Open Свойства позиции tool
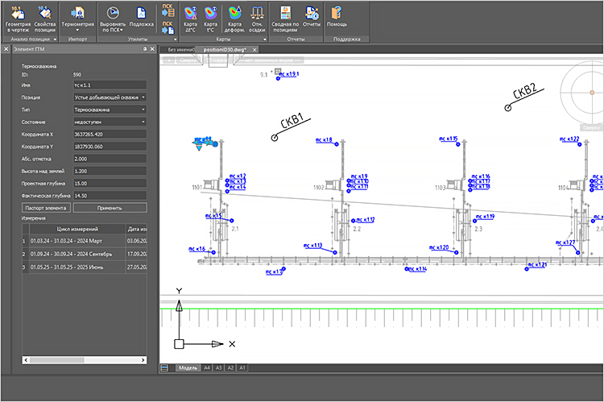This screenshot has height=402, width=604. click(x=45, y=19)
